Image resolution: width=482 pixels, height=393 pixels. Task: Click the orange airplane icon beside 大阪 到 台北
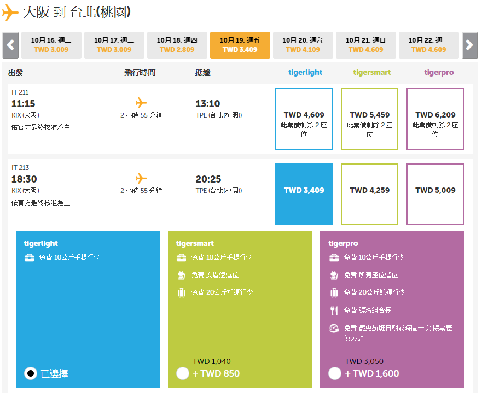click(x=10, y=12)
